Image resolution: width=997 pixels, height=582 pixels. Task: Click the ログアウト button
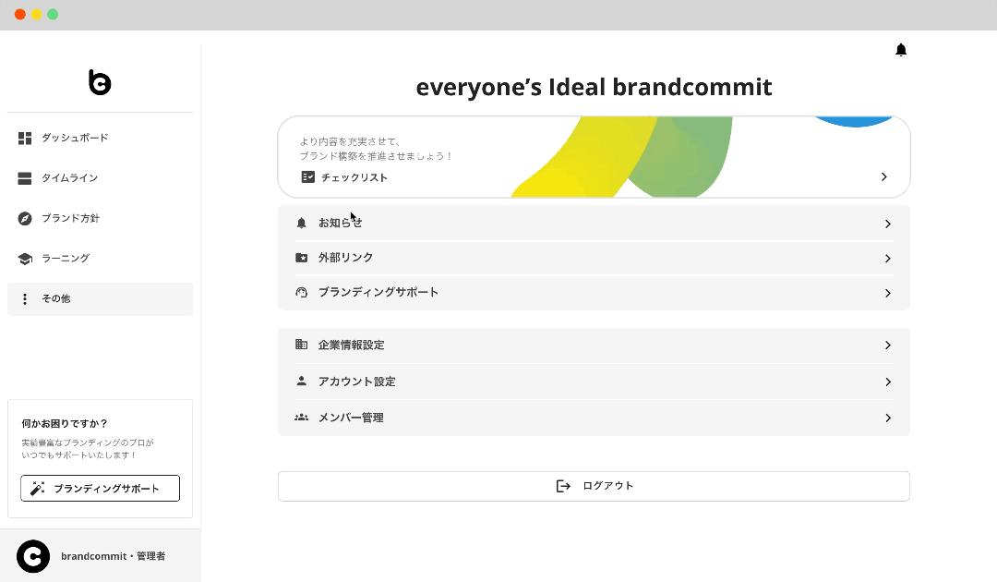[x=594, y=486]
